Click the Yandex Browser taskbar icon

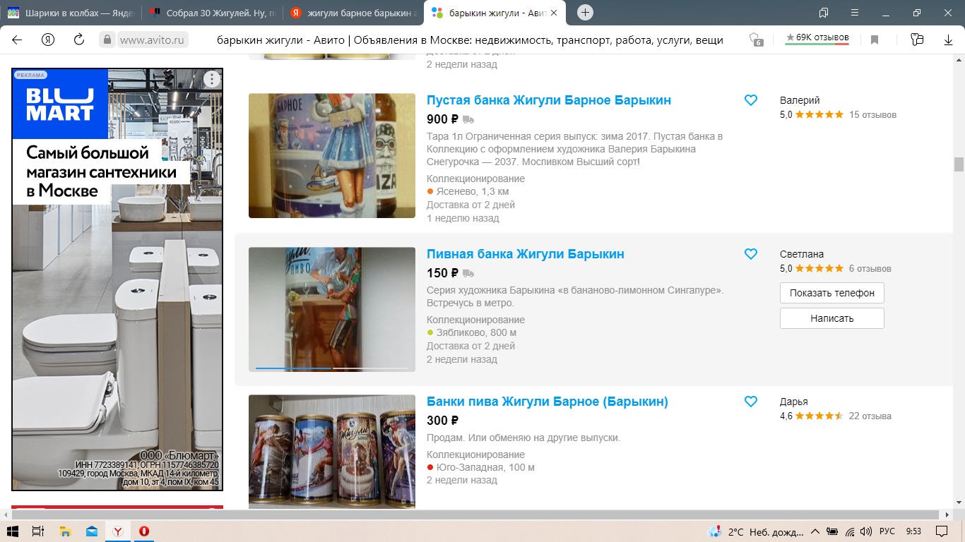[118, 531]
